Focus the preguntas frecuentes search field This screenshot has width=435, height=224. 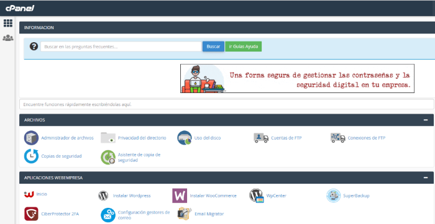(x=121, y=47)
